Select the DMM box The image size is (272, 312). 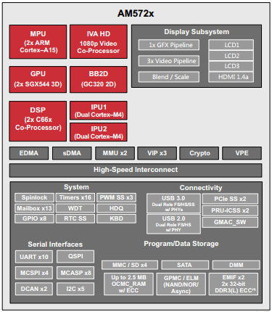pyautogui.click(x=236, y=265)
